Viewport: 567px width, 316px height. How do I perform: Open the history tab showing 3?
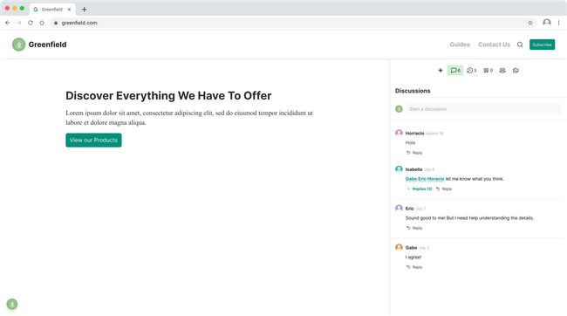click(472, 71)
